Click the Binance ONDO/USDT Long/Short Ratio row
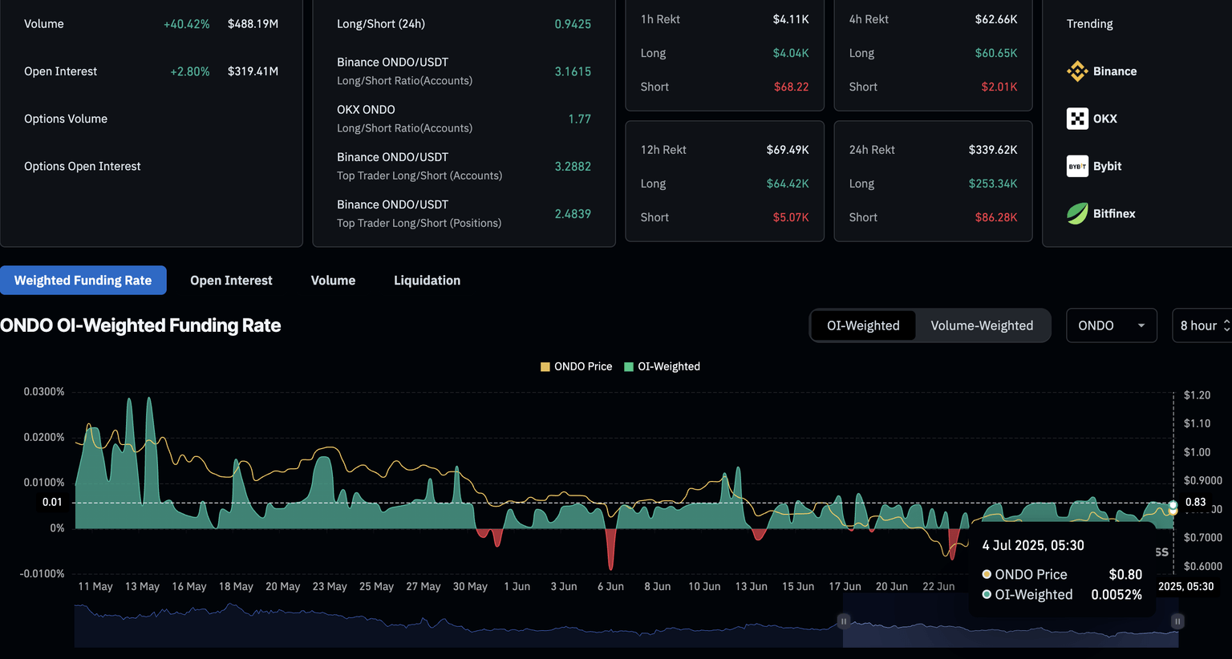 (x=463, y=71)
